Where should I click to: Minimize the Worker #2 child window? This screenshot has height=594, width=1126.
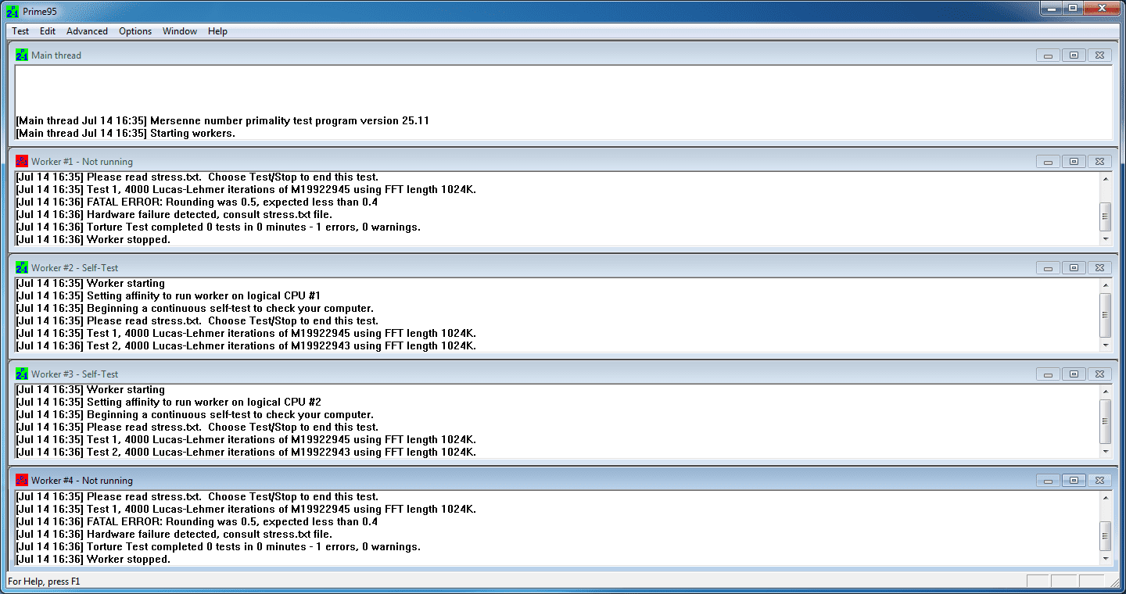pos(1048,268)
